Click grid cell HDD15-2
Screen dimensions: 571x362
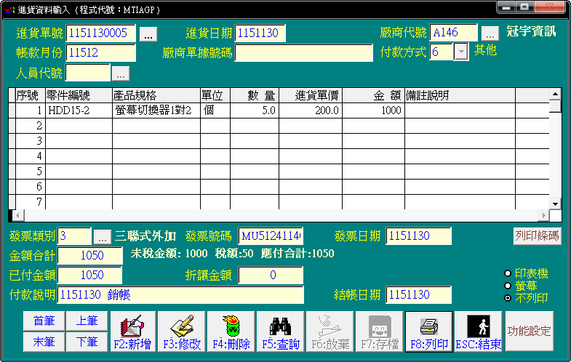click(x=79, y=110)
